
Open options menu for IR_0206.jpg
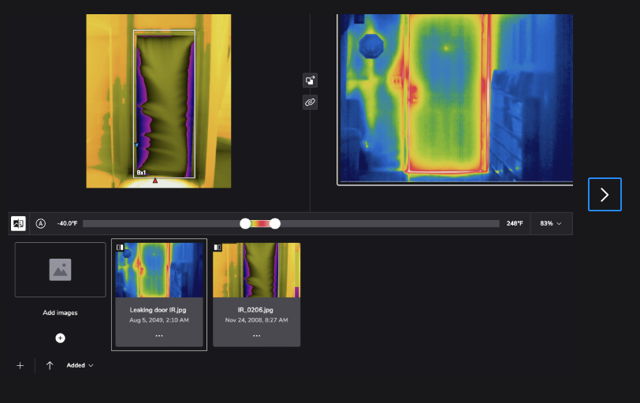click(x=256, y=335)
